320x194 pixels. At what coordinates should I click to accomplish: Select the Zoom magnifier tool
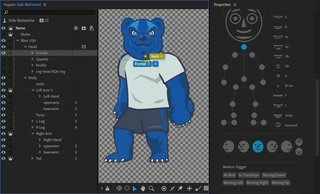tap(151, 188)
